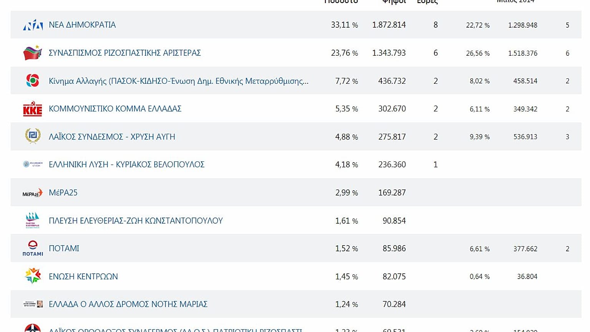Screen dimensions: 590x332
Task: Select 2014 vote count 1.298.948
Action: click(x=523, y=25)
